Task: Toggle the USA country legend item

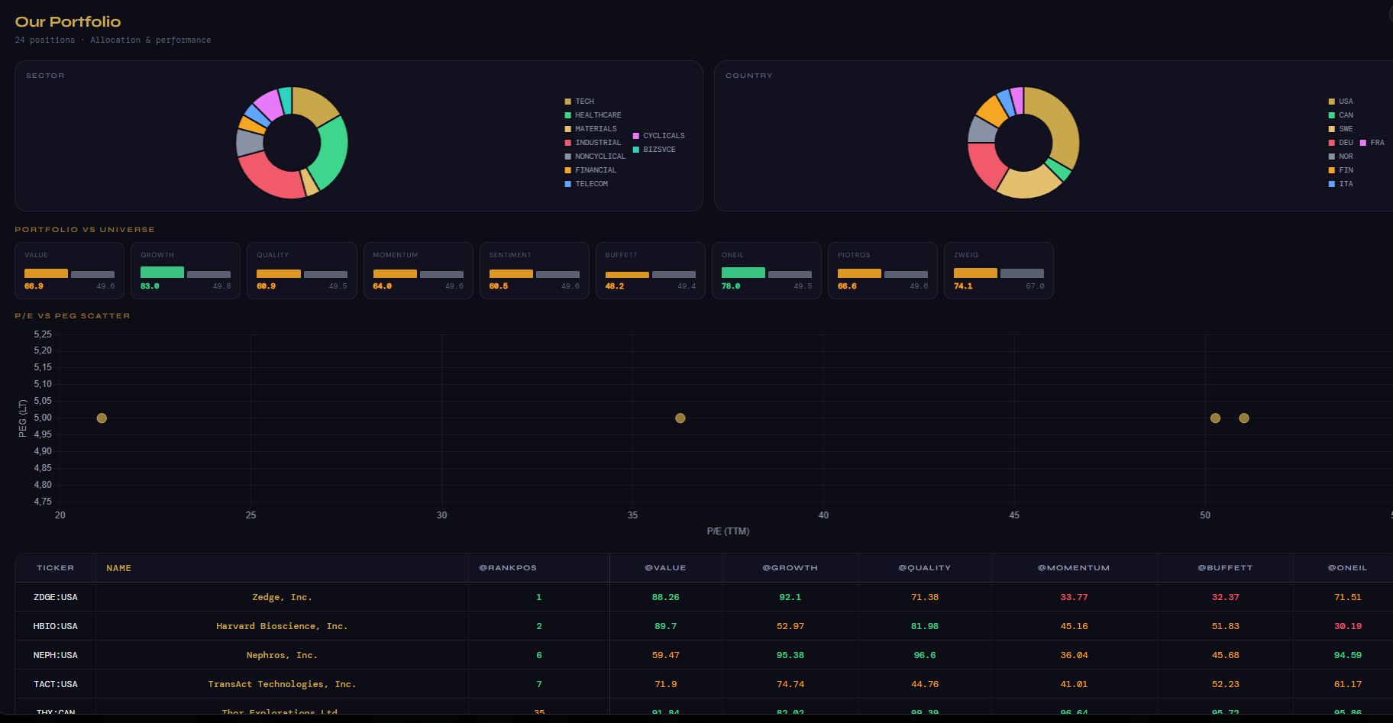Action: [x=1345, y=102]
